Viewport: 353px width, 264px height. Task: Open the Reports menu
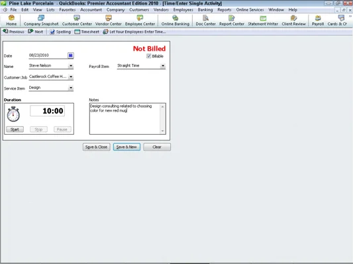pos(225,10)
